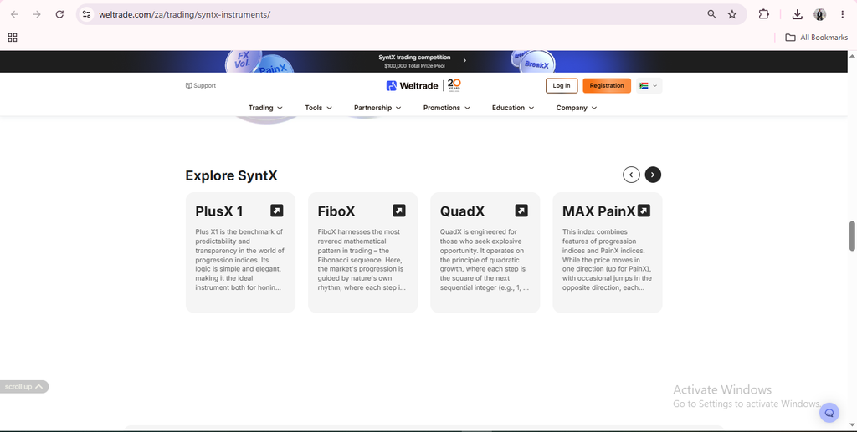This screenshot has width=857, height=432.
Task: Bookmark this page with the star
Action: (732, 15)
